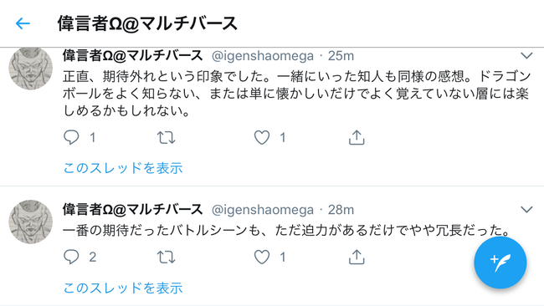
Task: Like the 28m tweet
Action: point(262,258)
